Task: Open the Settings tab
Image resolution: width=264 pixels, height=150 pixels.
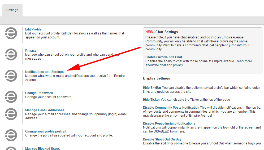Action: click(x=12, y=10)
